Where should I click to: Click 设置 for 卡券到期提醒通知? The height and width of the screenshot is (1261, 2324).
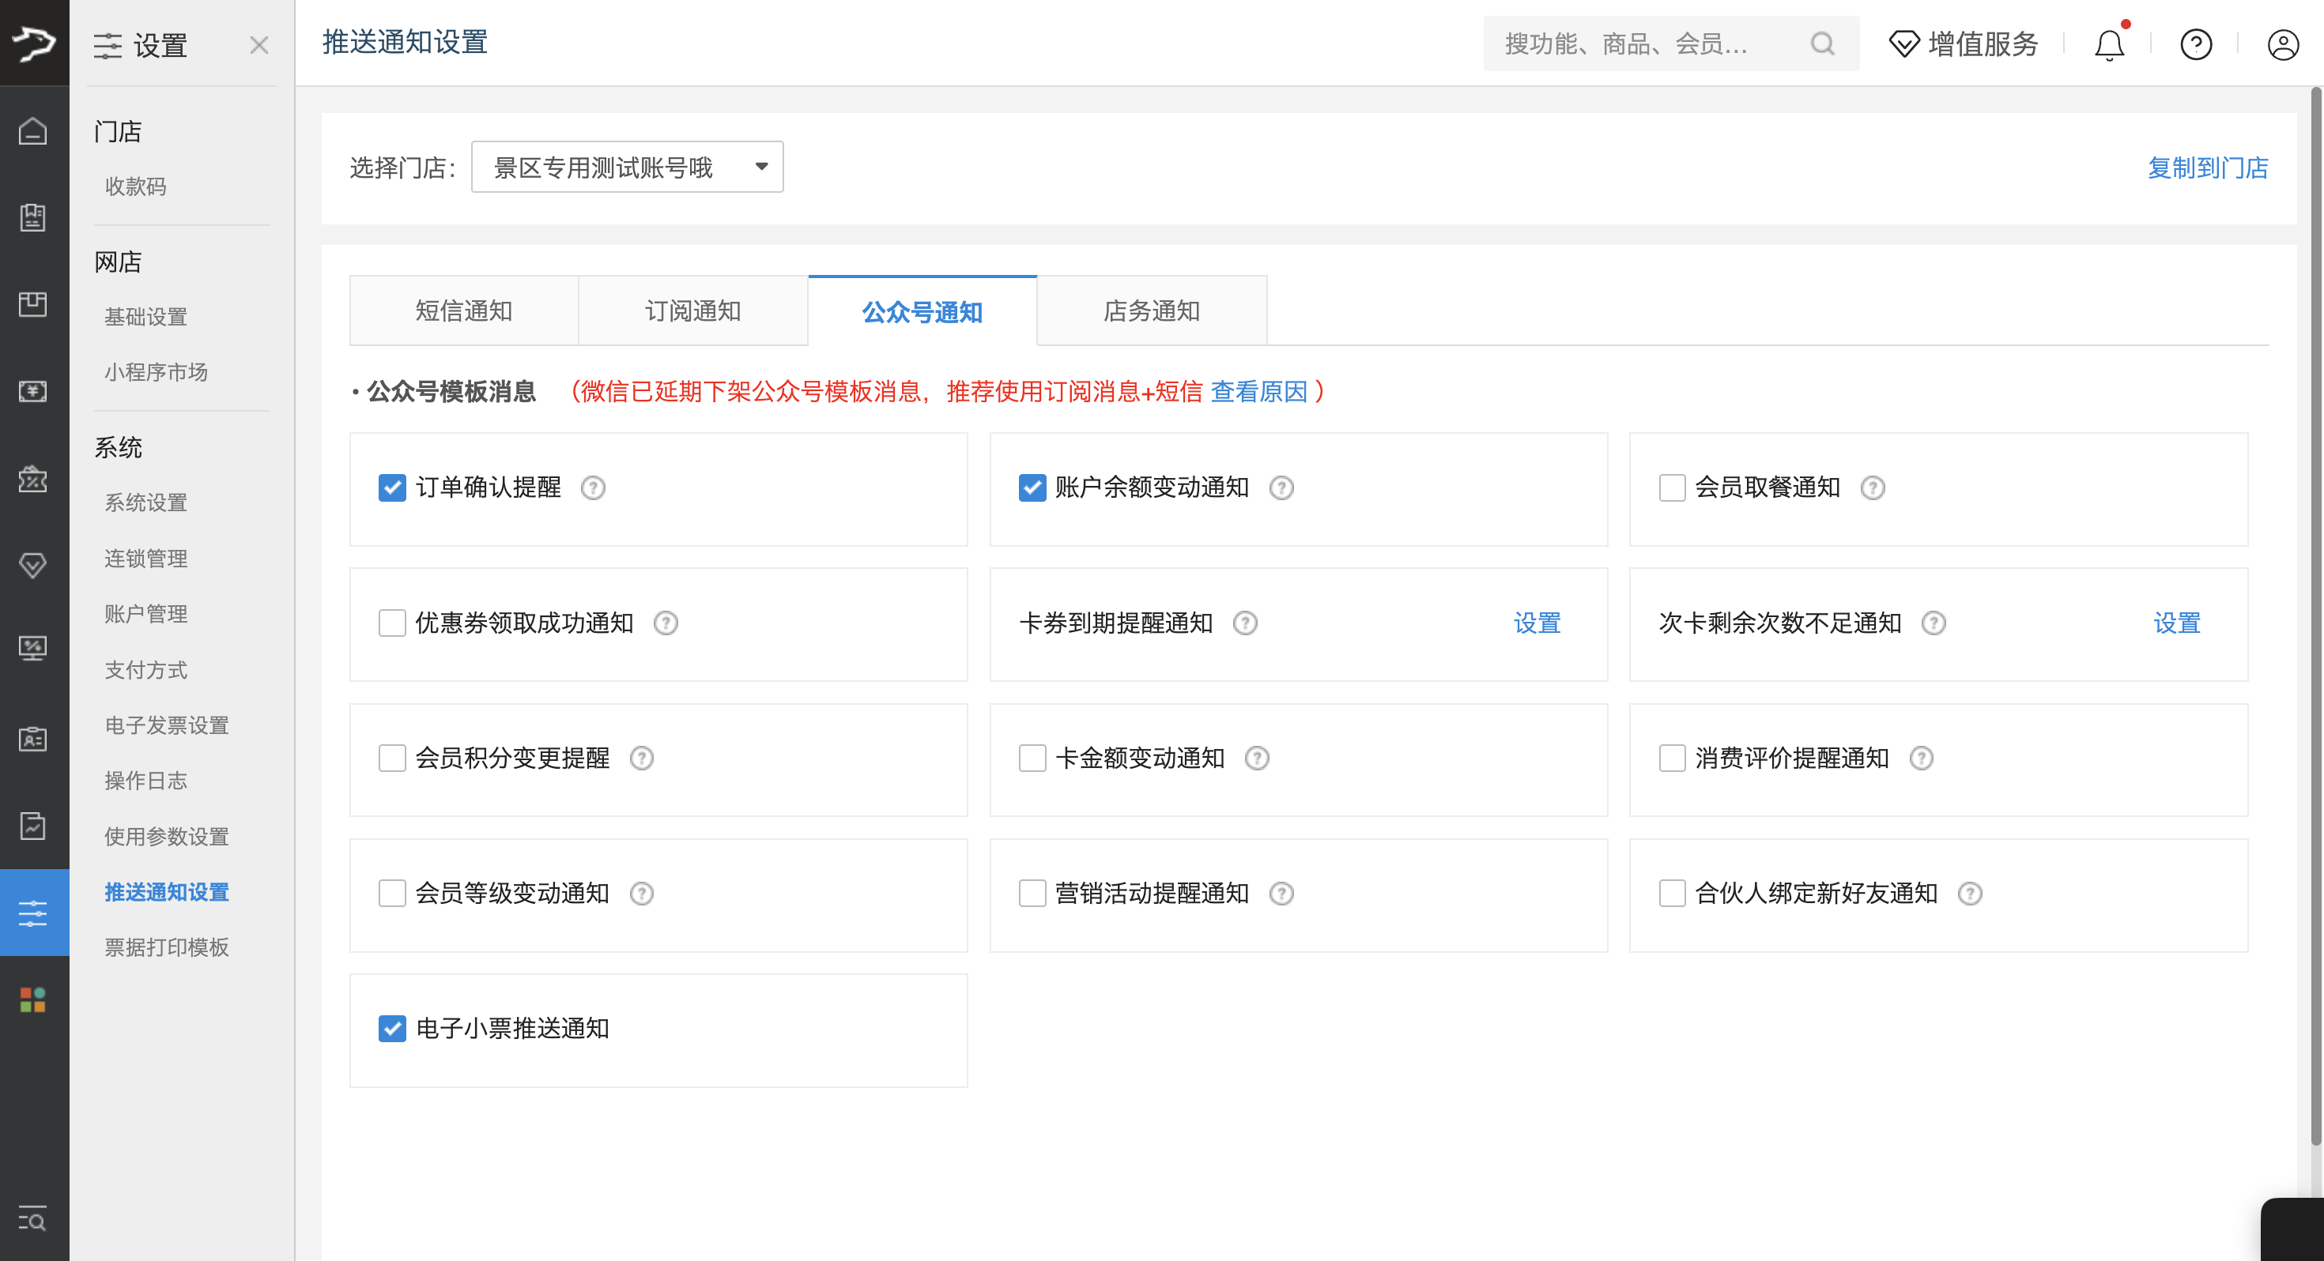coord(1537,623)
